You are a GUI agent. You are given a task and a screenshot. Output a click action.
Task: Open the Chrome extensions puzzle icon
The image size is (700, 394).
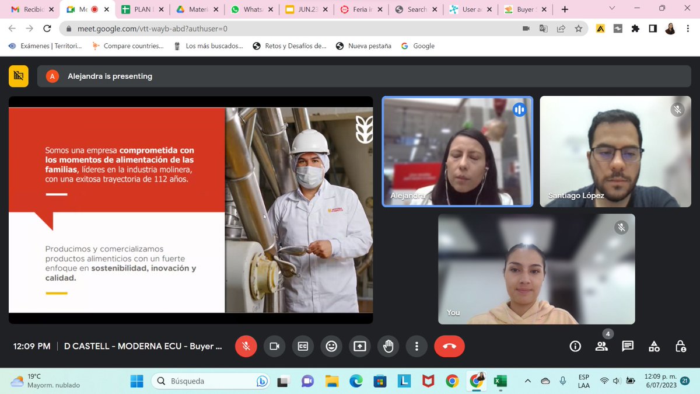click(635, 28)
